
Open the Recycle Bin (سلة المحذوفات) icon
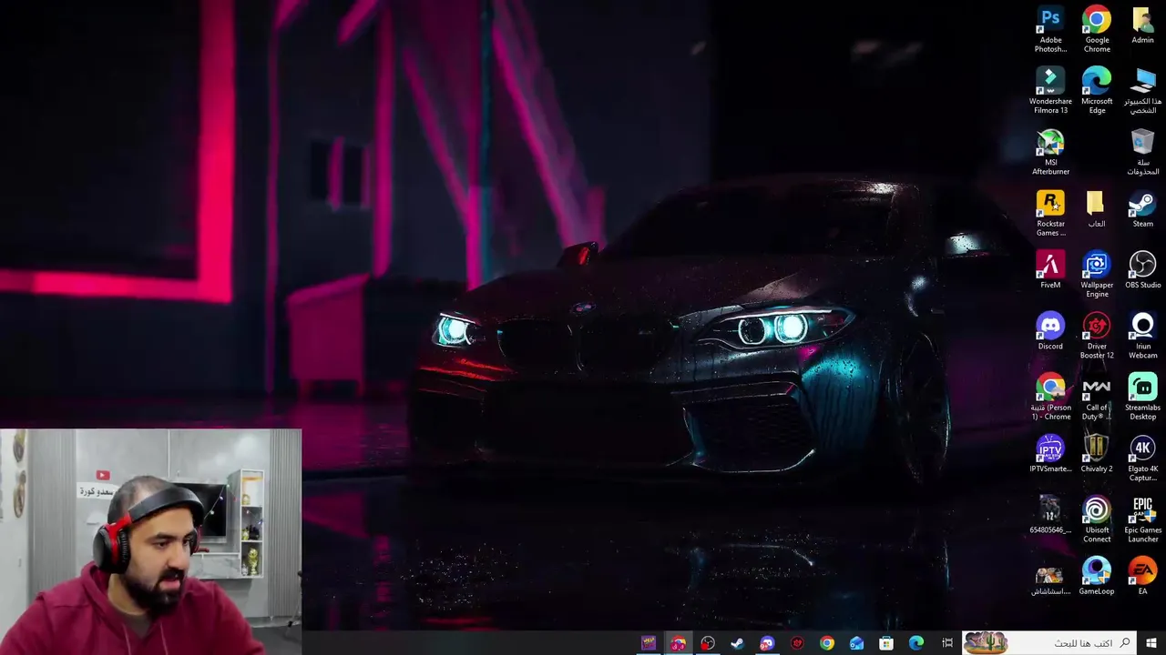point(1142,152)
